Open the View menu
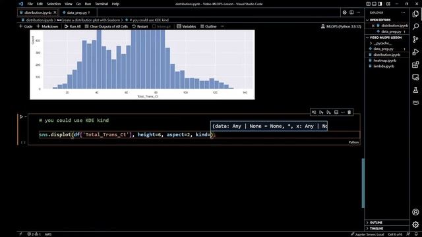422x237 pixels. pyautogui.click(x=69, y=4)
